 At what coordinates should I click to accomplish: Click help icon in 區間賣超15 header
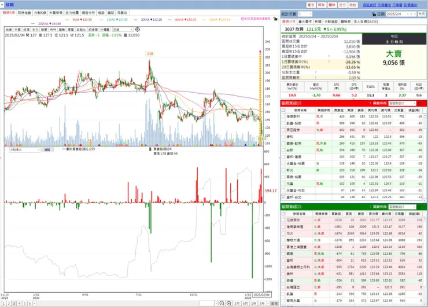[x=370, y=207]
